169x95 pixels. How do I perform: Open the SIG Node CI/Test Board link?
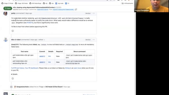(54, 87)
